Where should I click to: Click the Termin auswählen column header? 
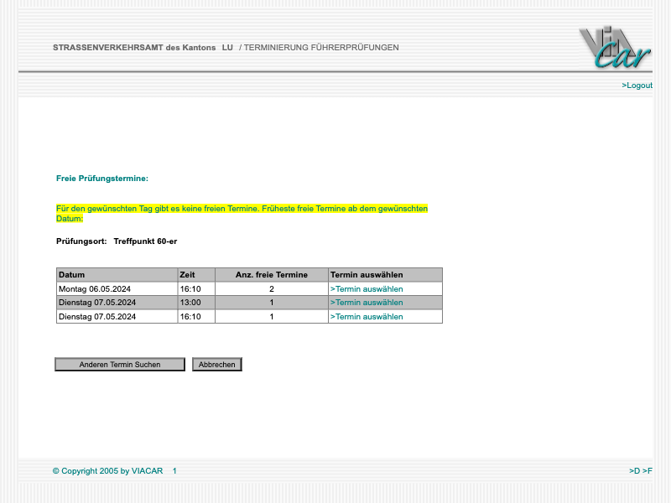tap(367, 275)
